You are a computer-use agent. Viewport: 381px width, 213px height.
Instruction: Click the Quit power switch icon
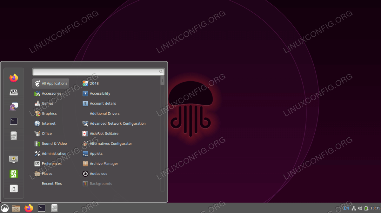(x=14, y=189)
